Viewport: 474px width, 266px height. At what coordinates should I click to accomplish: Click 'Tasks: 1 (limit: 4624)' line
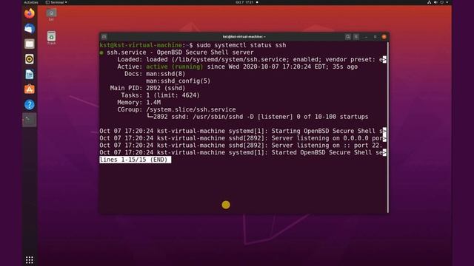pyautogui.click(x=160, y=95)
